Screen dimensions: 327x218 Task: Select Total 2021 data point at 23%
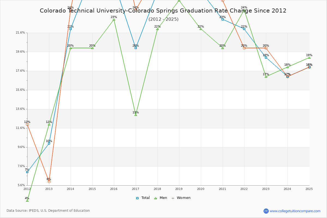click(223, 19)
